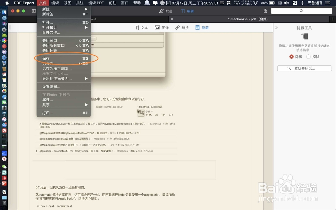Select the 文本 text edit tool
336x210 pixels.
click(x=141, y=28)
